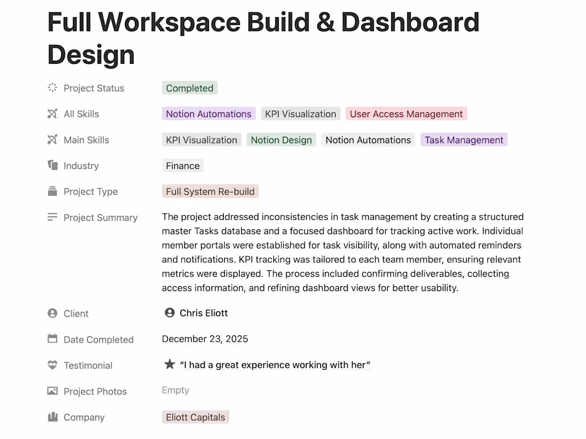Viewport: 586px width, 439px height.
Task: Select the Notion Automations tag under All Skills
Action: (208, 113)
